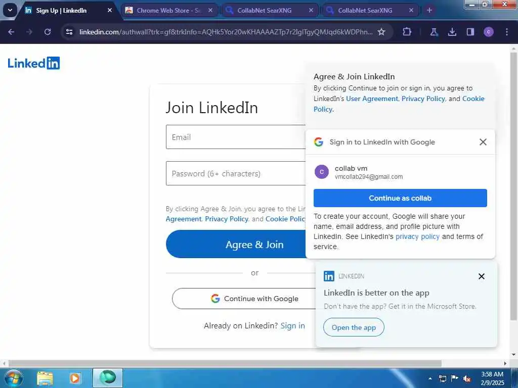Click the LinkedIn logo at top left

[x=34, y=63]
